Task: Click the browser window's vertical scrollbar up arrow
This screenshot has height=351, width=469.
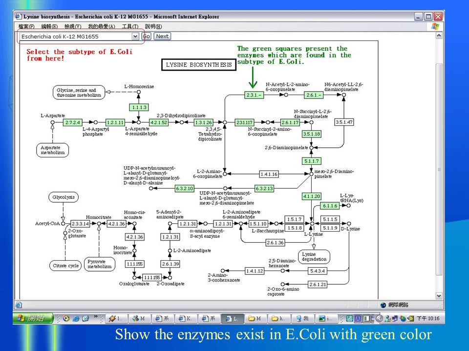Action: coord(439,36)
